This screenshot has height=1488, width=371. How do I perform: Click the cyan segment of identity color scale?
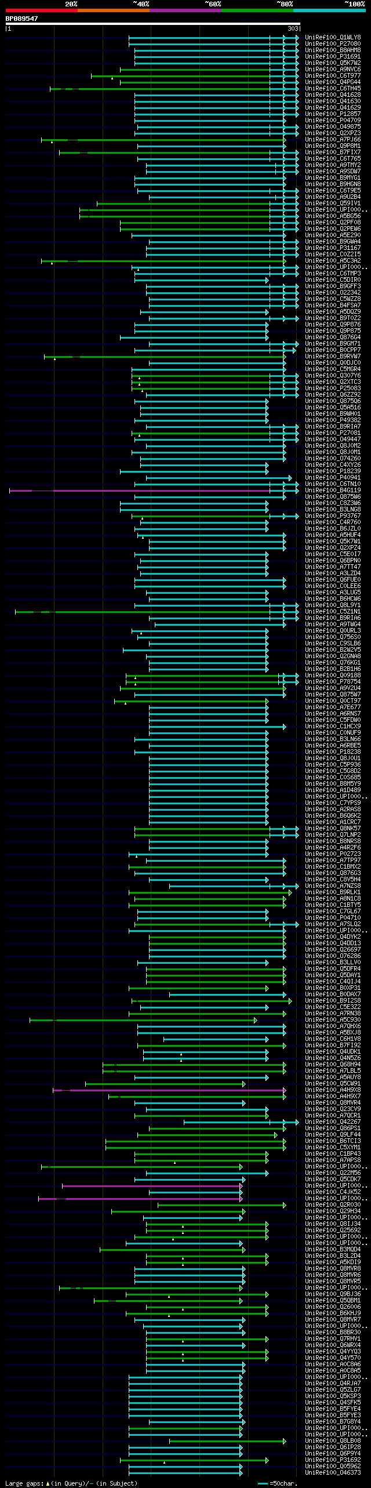coord(329,10)
